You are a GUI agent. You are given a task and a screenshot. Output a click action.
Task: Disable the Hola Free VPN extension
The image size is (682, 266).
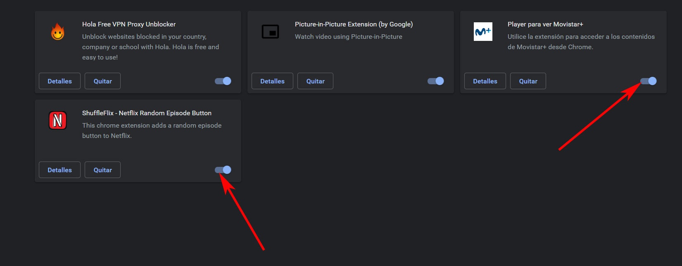[223, 81]
